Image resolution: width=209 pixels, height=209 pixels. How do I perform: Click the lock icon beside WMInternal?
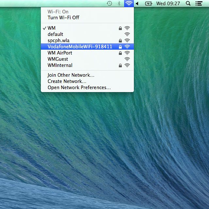120,65
